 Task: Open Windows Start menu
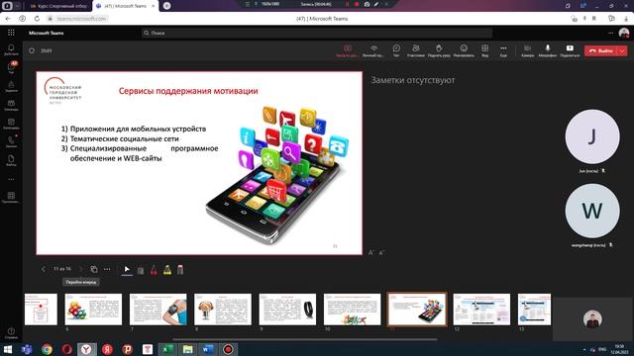7,349
